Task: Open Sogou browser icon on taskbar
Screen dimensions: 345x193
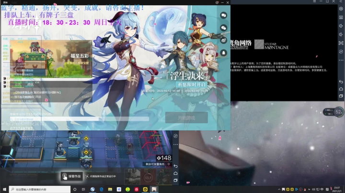Action: pyautogui.click(x=92, y=189)
